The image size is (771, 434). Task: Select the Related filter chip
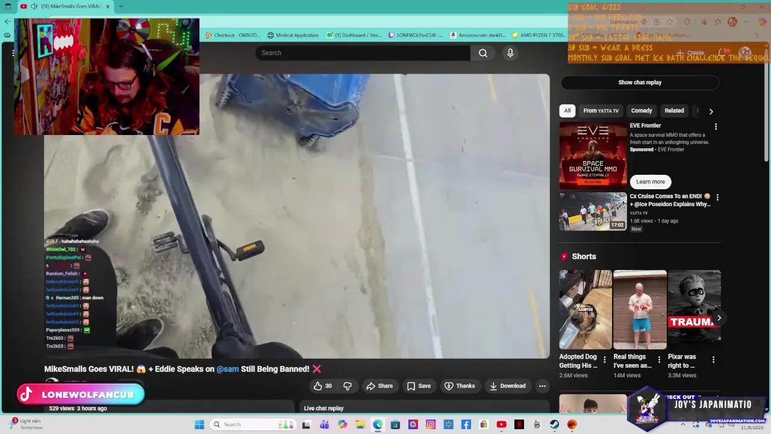point(674,111)
